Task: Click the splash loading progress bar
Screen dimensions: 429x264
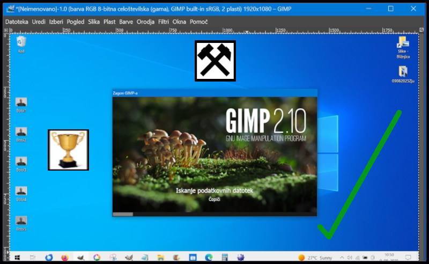Action: [x=215, y=214]
